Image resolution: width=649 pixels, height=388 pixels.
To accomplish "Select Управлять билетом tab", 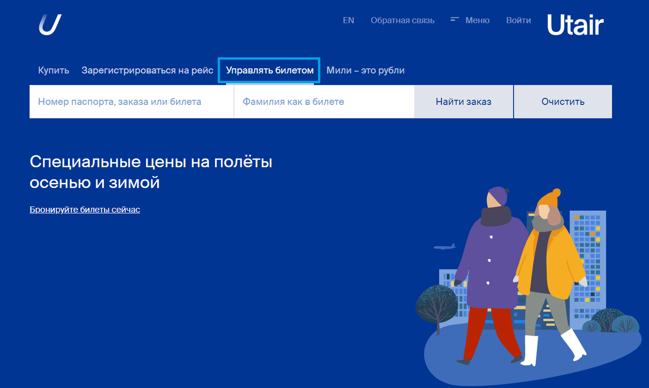I will coord(270,70).
